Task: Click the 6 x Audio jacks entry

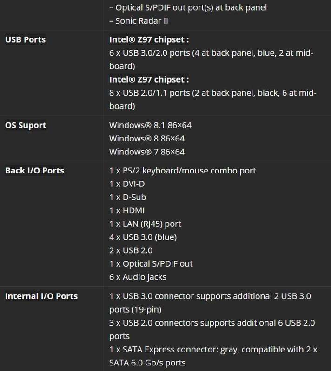Action: coord(138,277)
